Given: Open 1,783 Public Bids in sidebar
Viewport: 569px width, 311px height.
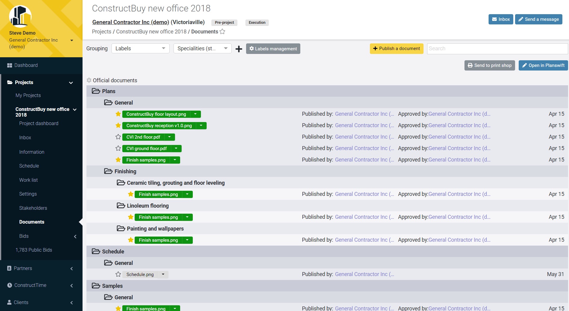Looking at the screenshot, I should (x=34, y=250).
